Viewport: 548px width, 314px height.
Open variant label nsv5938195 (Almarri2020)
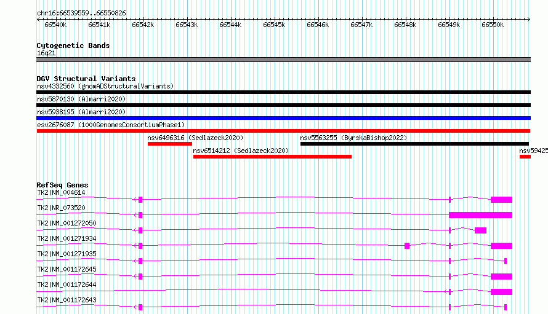coord(81,112)
